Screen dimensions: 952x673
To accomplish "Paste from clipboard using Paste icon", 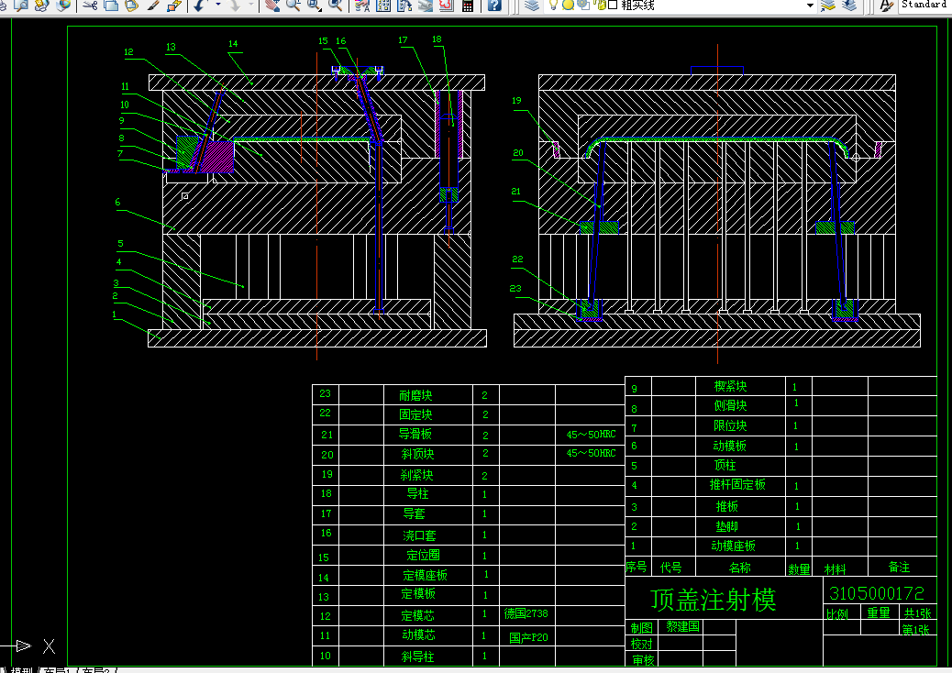I will (132, 6).
